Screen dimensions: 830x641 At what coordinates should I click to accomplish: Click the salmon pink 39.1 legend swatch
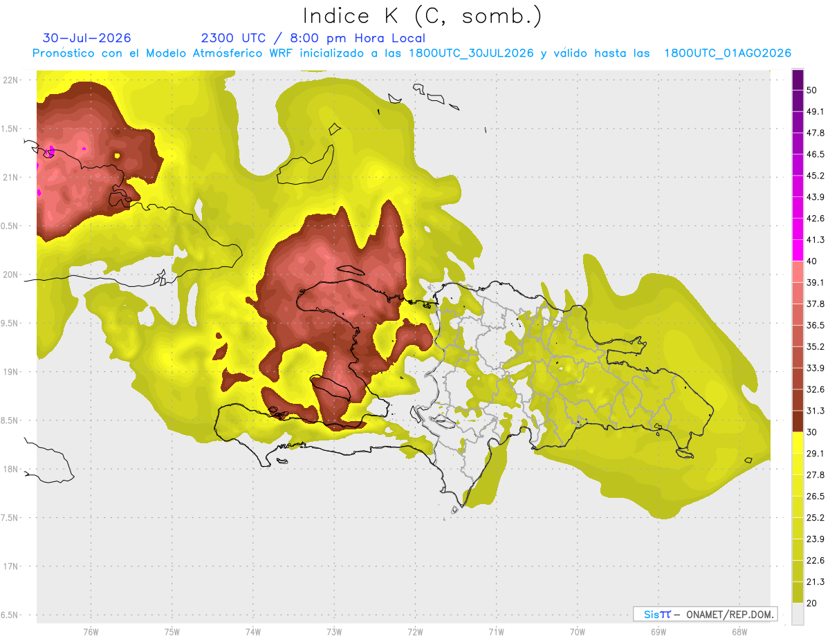point(797,272)
